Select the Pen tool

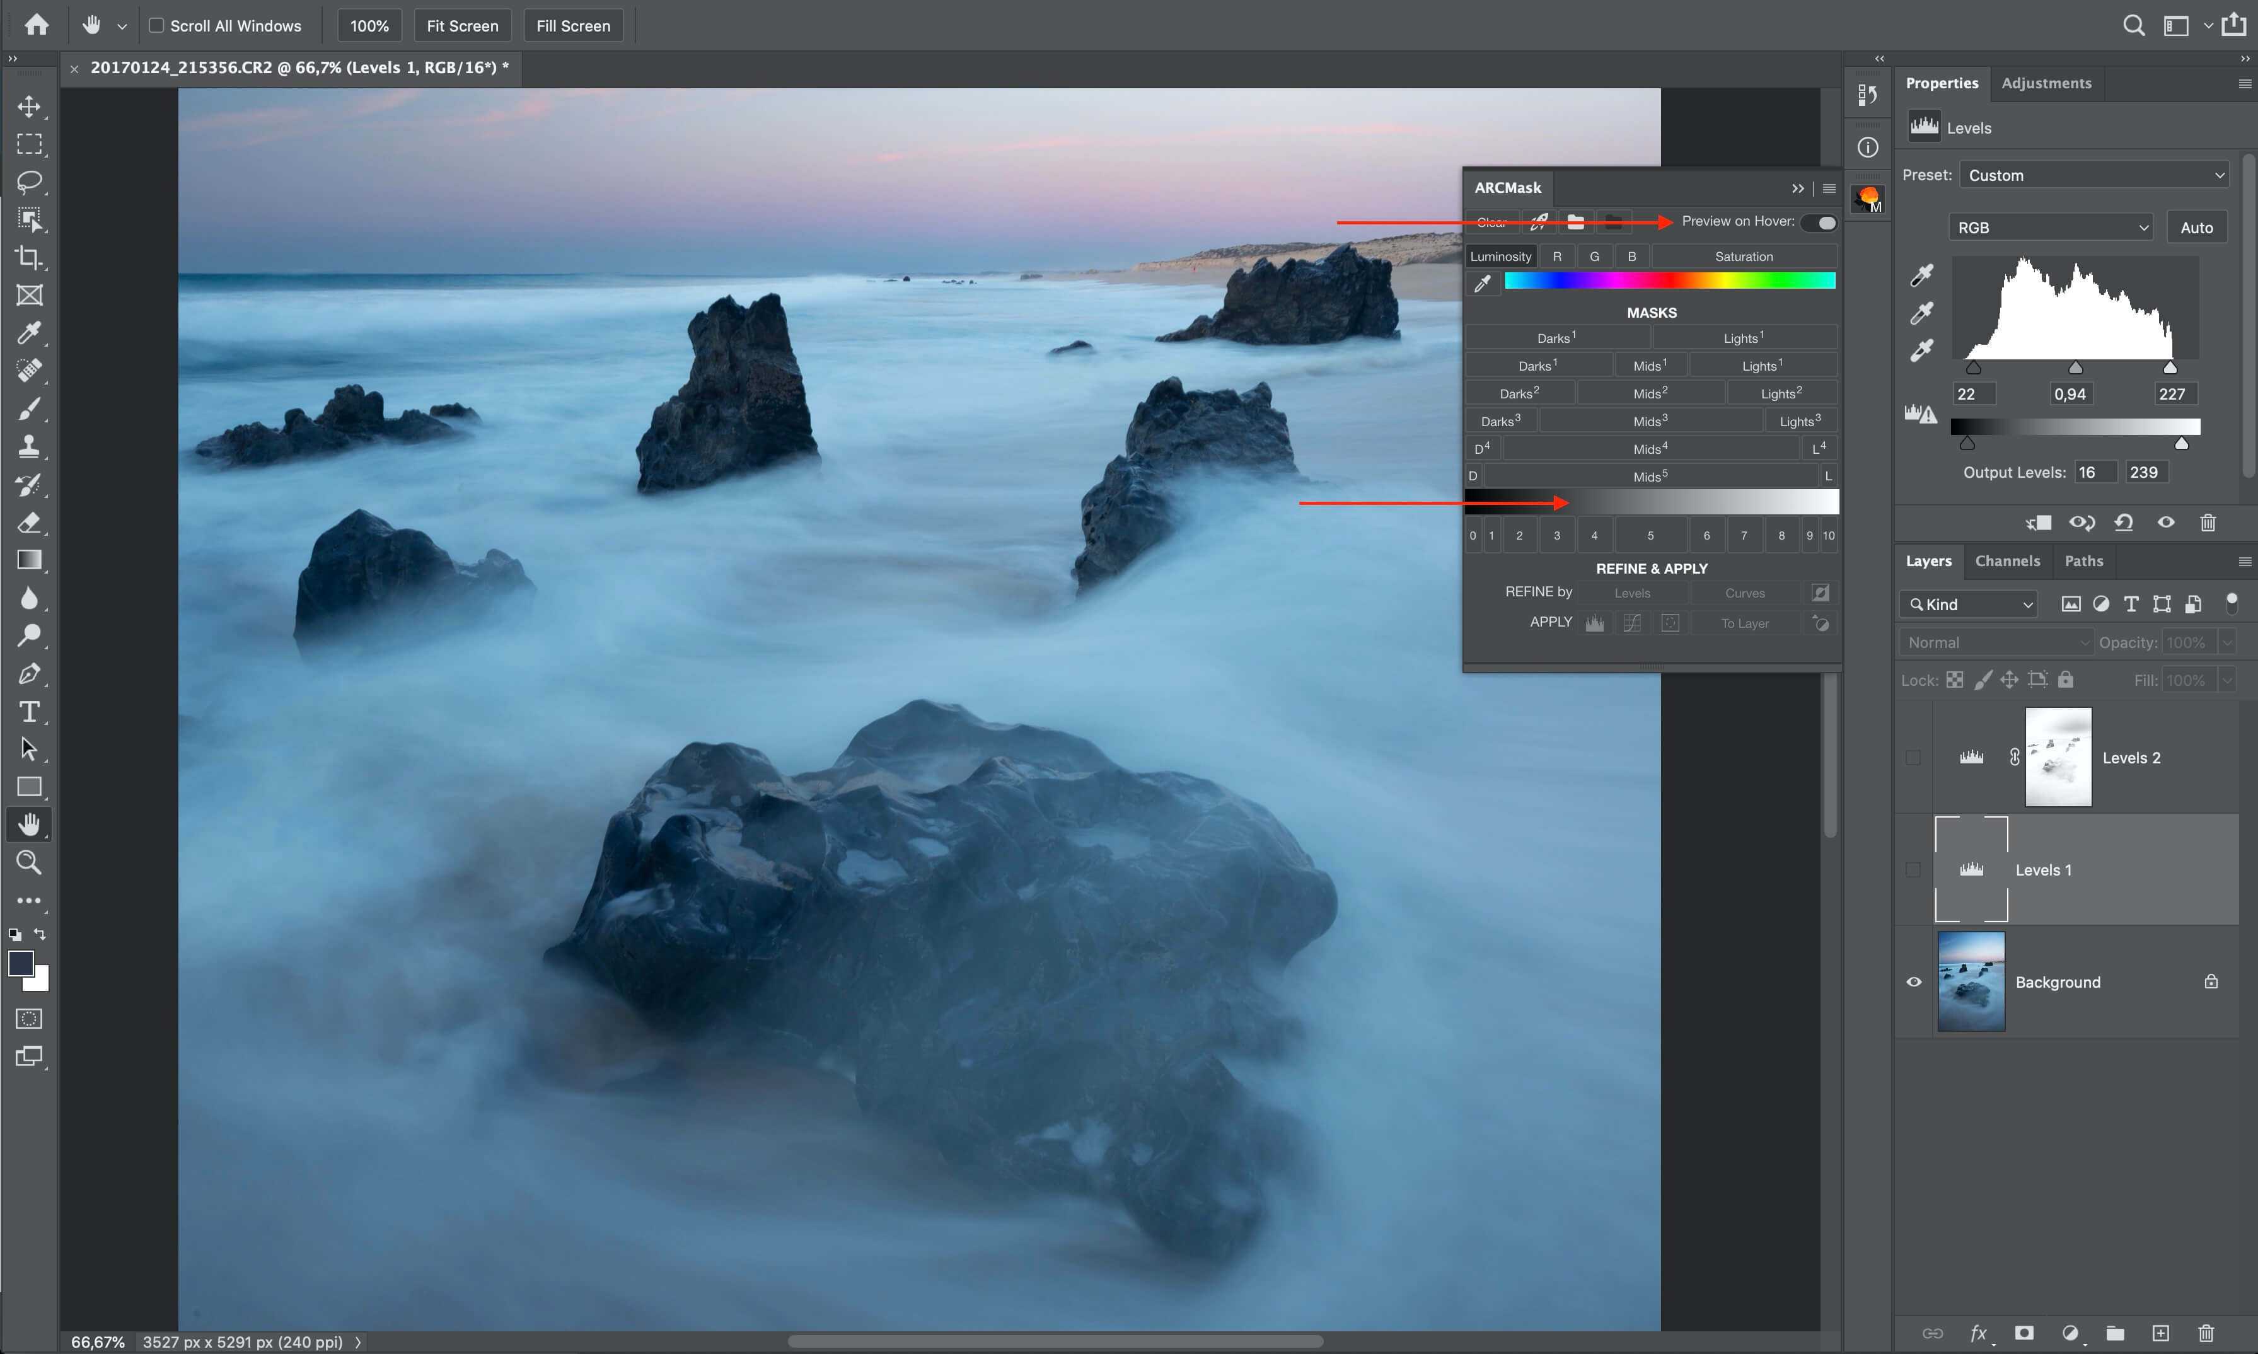pos(29,673)
